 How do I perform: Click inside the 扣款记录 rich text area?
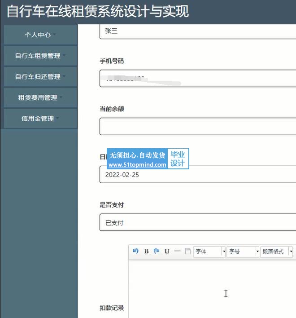[x=212, y=289]
